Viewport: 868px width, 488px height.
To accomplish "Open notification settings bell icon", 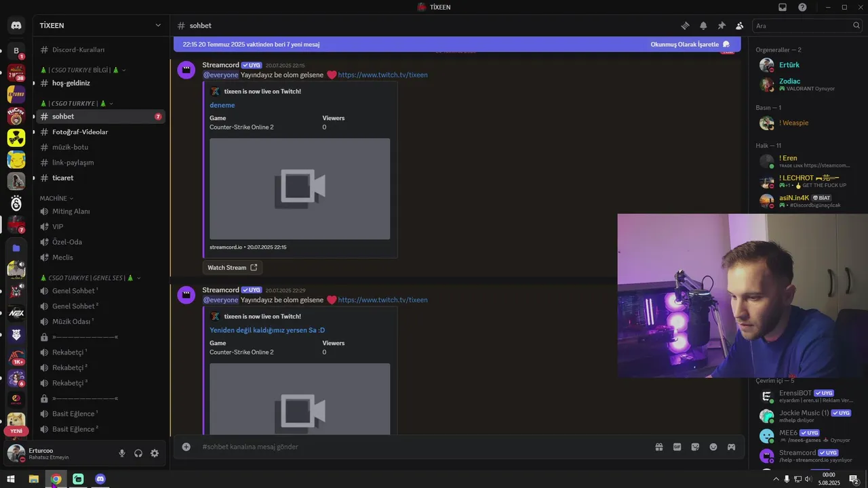I will point(703,26).
